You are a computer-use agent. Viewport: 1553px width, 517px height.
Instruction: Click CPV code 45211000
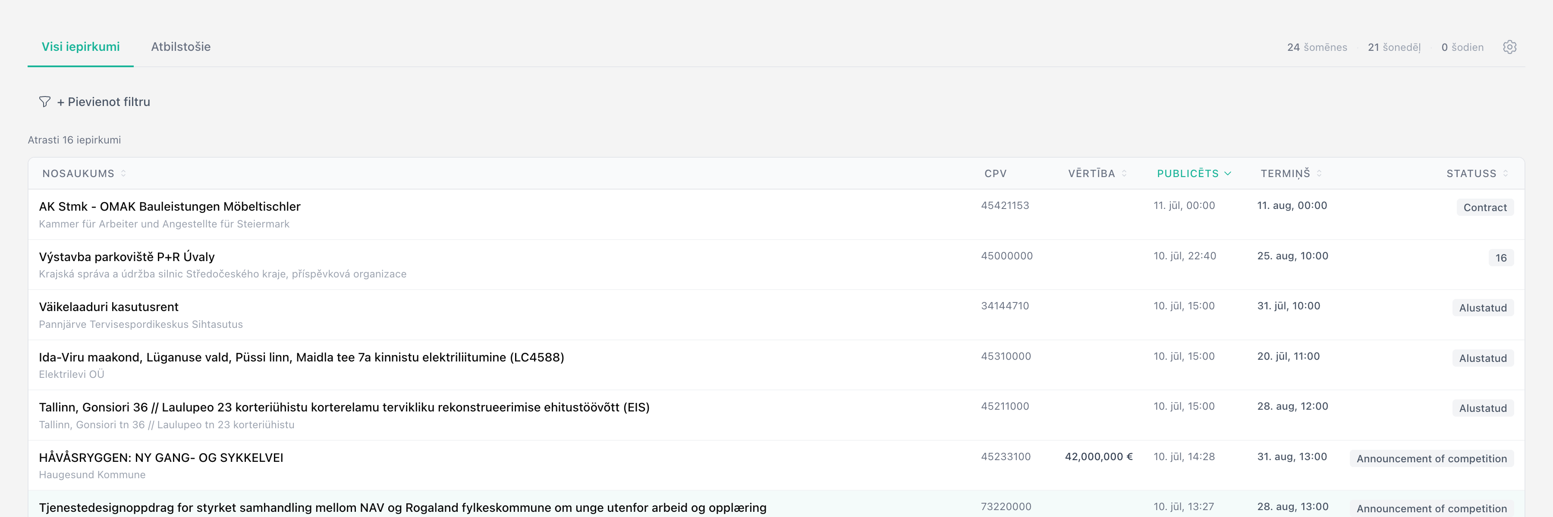tap(1005, 406)
